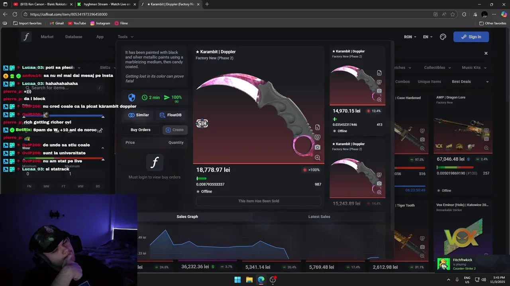Open the Vox Eminor Holo sticker thumbnail
Image resolution: width=510 pixels, height=286 pixels.
click(463, 238)
